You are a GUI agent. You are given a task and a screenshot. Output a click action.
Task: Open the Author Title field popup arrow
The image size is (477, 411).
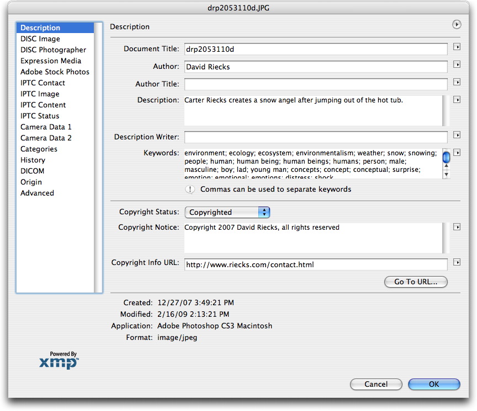457,82
